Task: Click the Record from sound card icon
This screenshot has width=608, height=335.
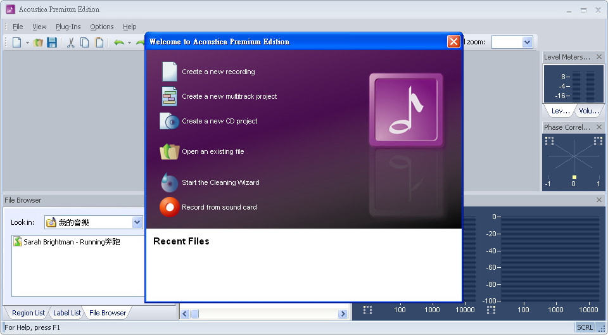Action: pyautogui.click(x=169, y=207)
